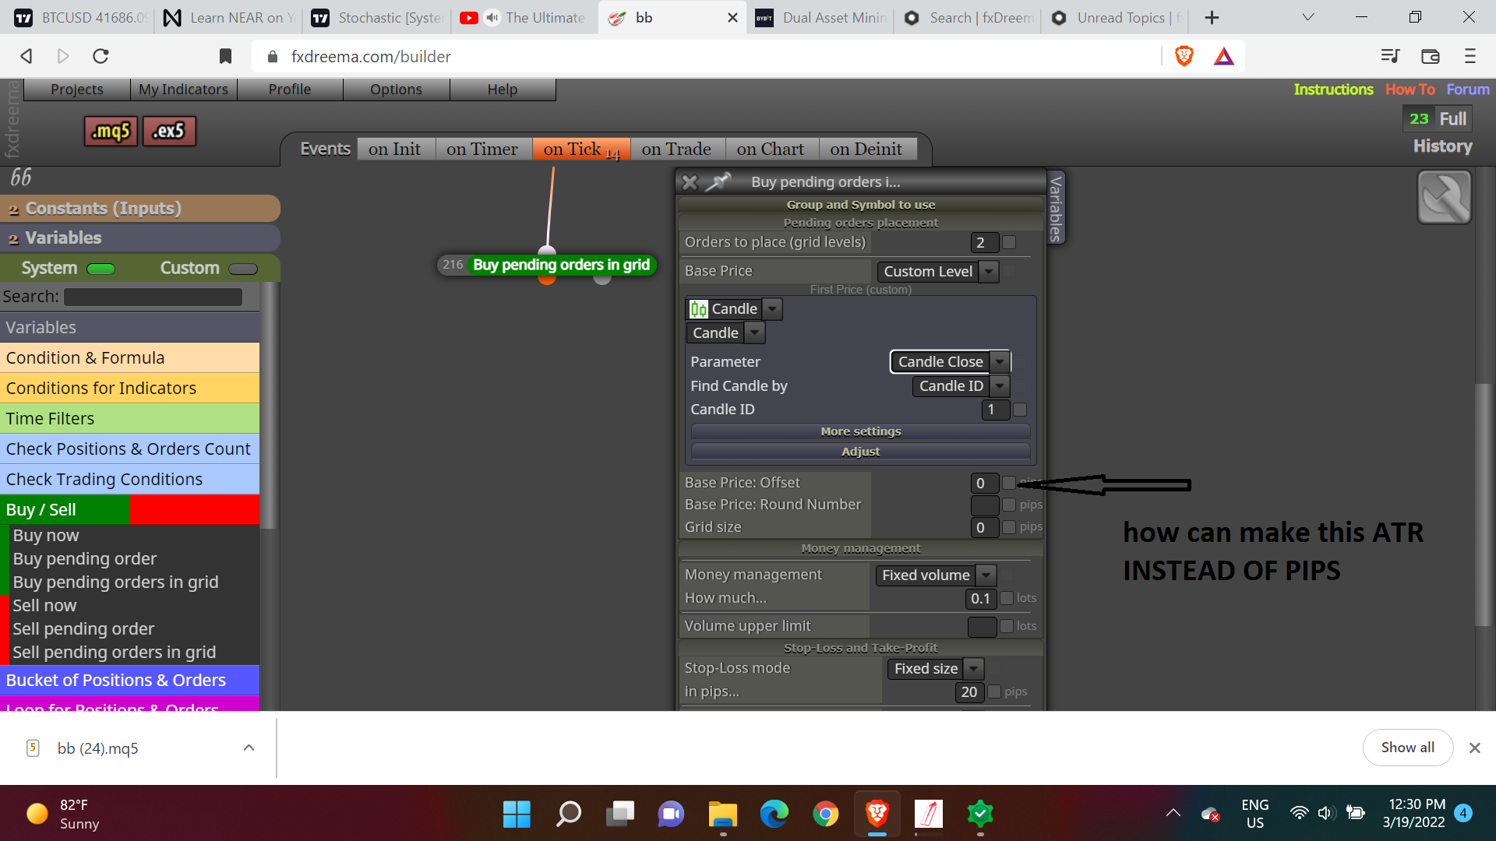Image resolution: width=1496 pixels, height=841 pixels.
Task: Open the Stop-Loss mode Fixed size dropdown
Action: pyautogui.click(x=935, y=669)
